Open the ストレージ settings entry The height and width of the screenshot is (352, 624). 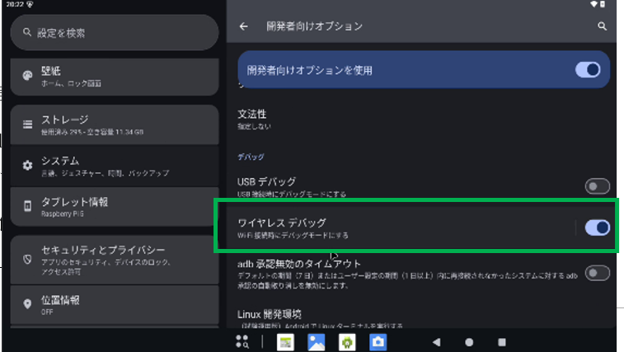click(114, 124)
